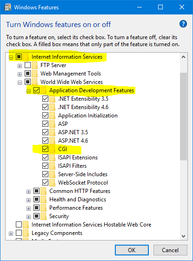Toggle the ISAPI Filters checkbox
The height and width of the screenshot is (261, 193).
coord(46,165)
